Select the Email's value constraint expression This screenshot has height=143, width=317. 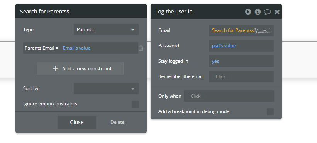(x=76, y=48)
